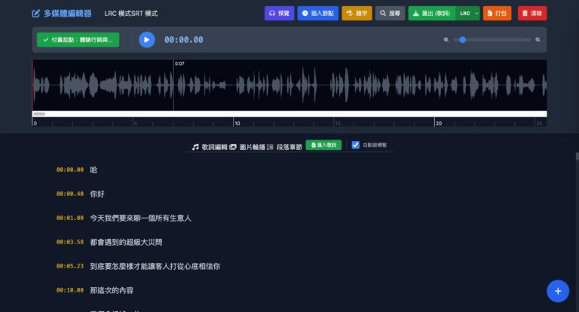Click the 00:05.23 timestamp
Image resolution: width=579 pixels, height=312 pixels.
point(70,266)
